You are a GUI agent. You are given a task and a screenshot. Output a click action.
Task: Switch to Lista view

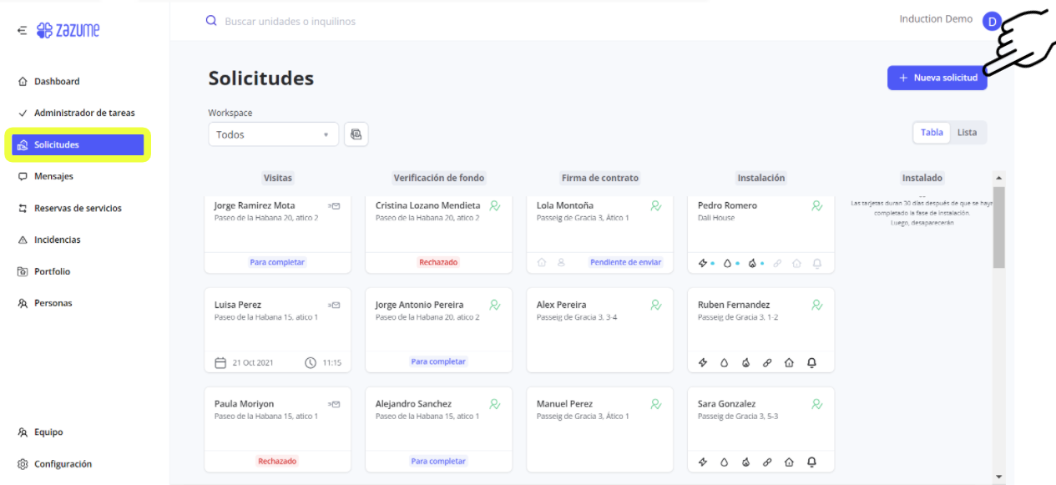(967, 133)
